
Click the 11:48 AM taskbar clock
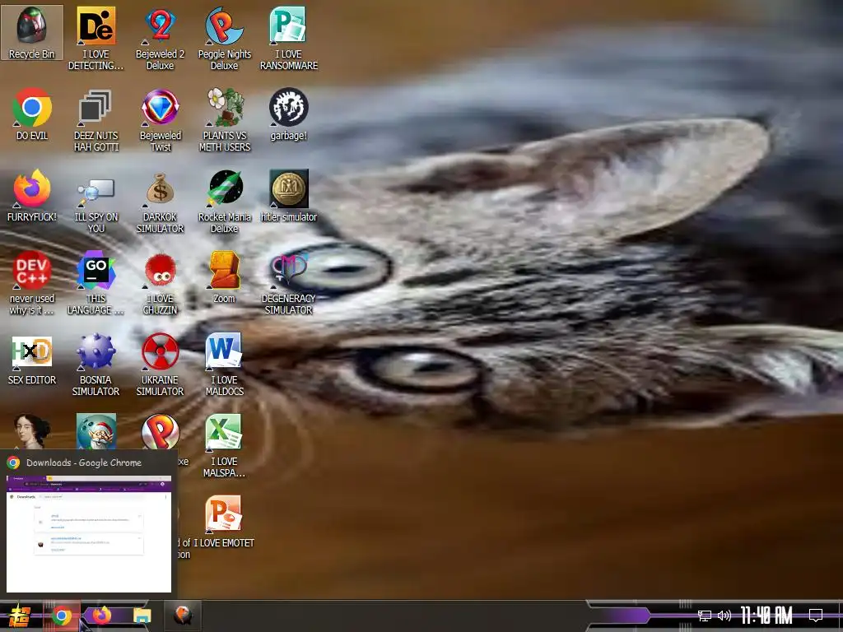point(766,616)
